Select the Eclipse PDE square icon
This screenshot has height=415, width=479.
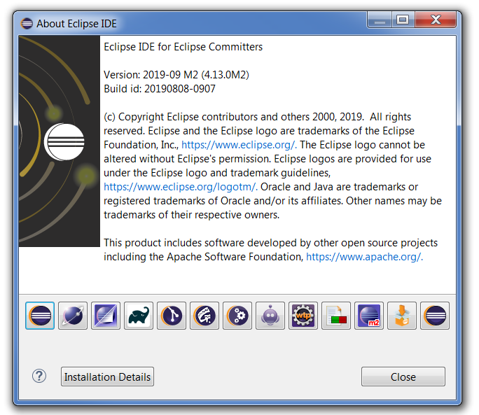tap(106, 316)
